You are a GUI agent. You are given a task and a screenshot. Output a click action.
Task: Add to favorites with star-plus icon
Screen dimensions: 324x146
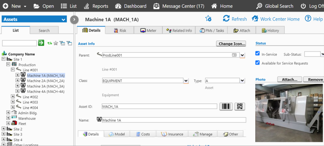pos(208,19)
